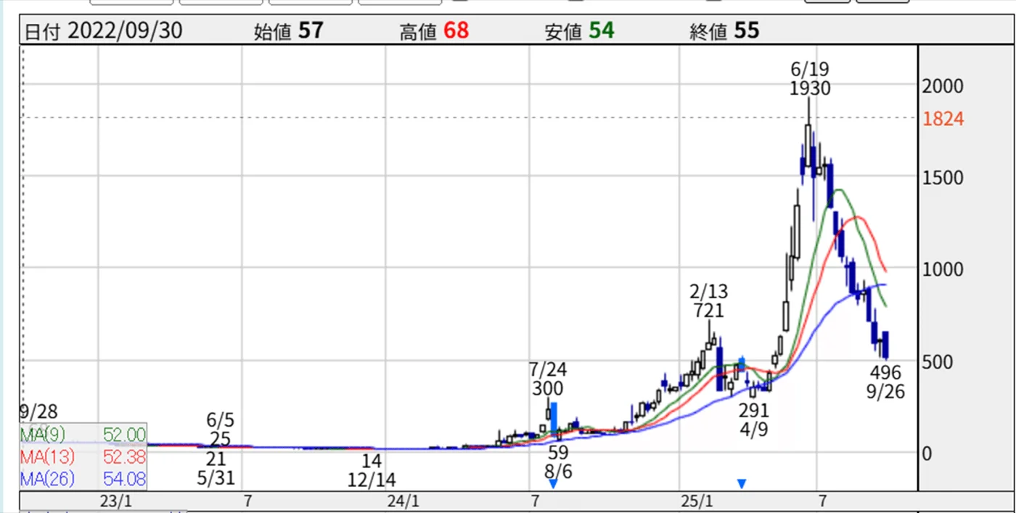Click the 終値 55 closing price value

[x=724, y=31]
